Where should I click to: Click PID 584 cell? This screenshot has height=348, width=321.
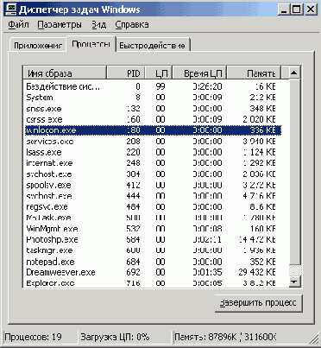[133, 239]
